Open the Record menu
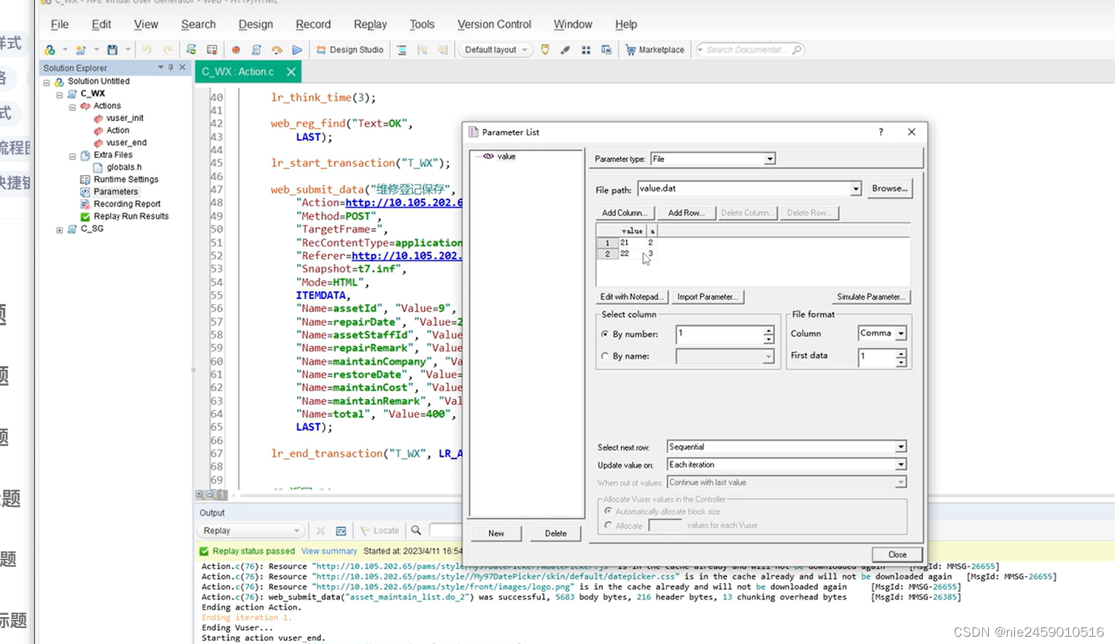The height and width of the screenshot is (644, 1115). (313, 24)
